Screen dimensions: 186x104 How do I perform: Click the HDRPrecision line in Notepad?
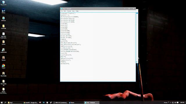pos(67,46)
